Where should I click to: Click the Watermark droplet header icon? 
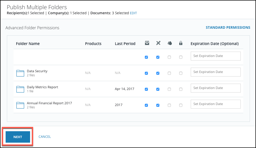point(169,43)
